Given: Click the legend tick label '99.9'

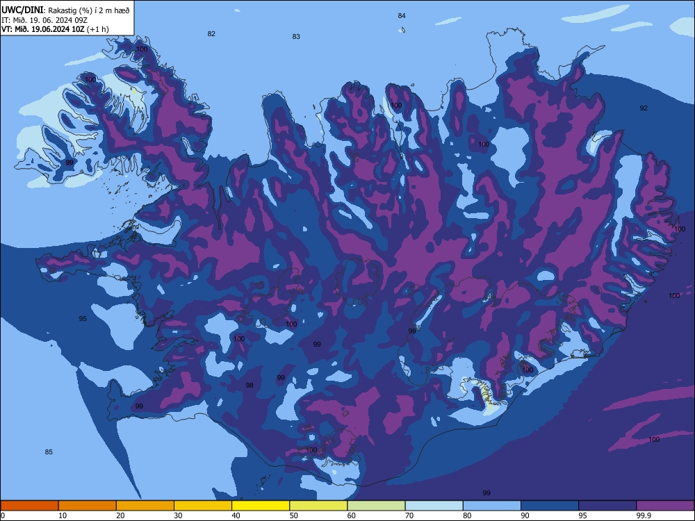Looking at the screenshot, I should click(x=644, y=515).
